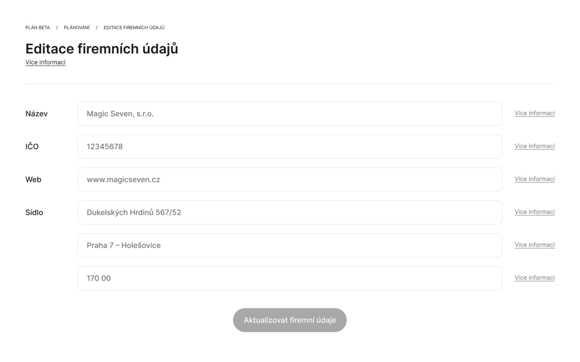Show more info for the postal code field
This screenshot has width=580, height=362.
coord(534,278)
